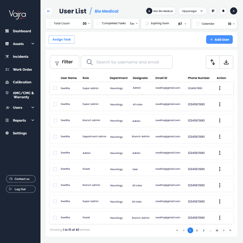
Task: Open three-dot action menu for first row
Action: (x=220, y=88)
